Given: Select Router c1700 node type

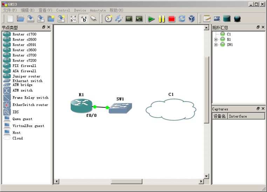Looking at the screenshot, I should coord(24,34).
